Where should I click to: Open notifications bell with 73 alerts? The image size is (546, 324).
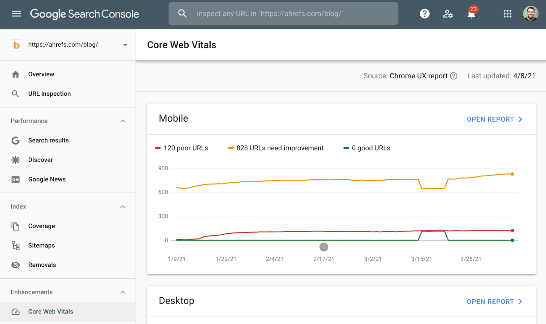click(471, 14)
